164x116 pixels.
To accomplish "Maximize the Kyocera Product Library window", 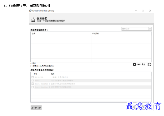I will [143, 11].
